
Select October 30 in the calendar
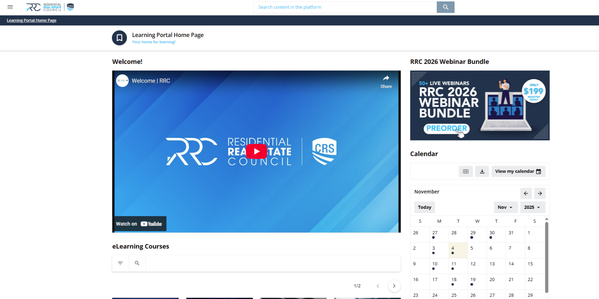pos(496,234)
